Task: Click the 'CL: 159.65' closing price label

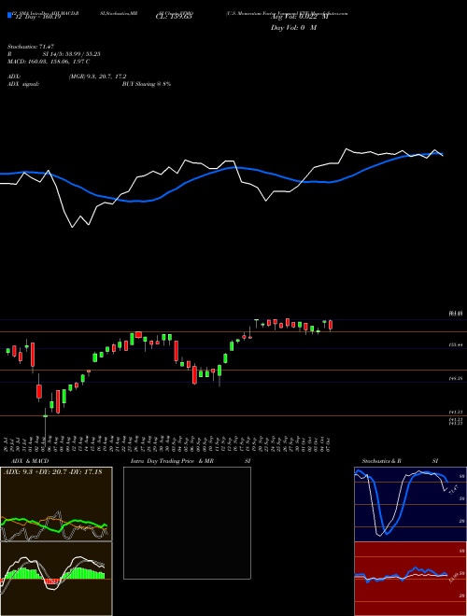Action: [x=174, y=17]
